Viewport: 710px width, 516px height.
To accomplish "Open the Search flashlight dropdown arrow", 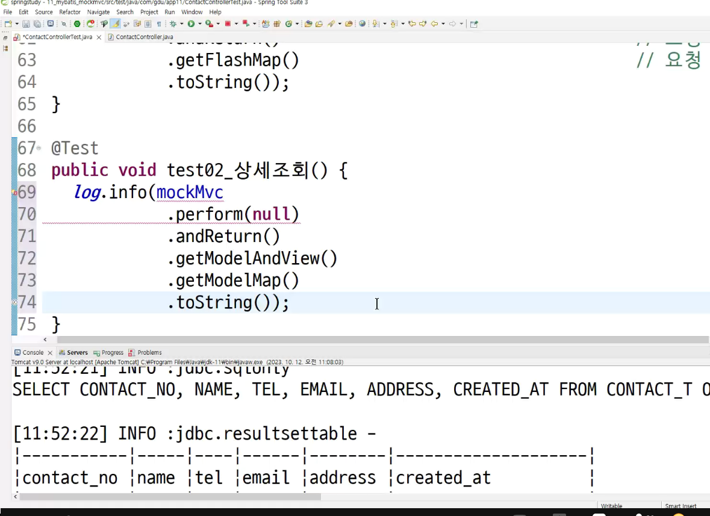I will (x=340, y=24).
